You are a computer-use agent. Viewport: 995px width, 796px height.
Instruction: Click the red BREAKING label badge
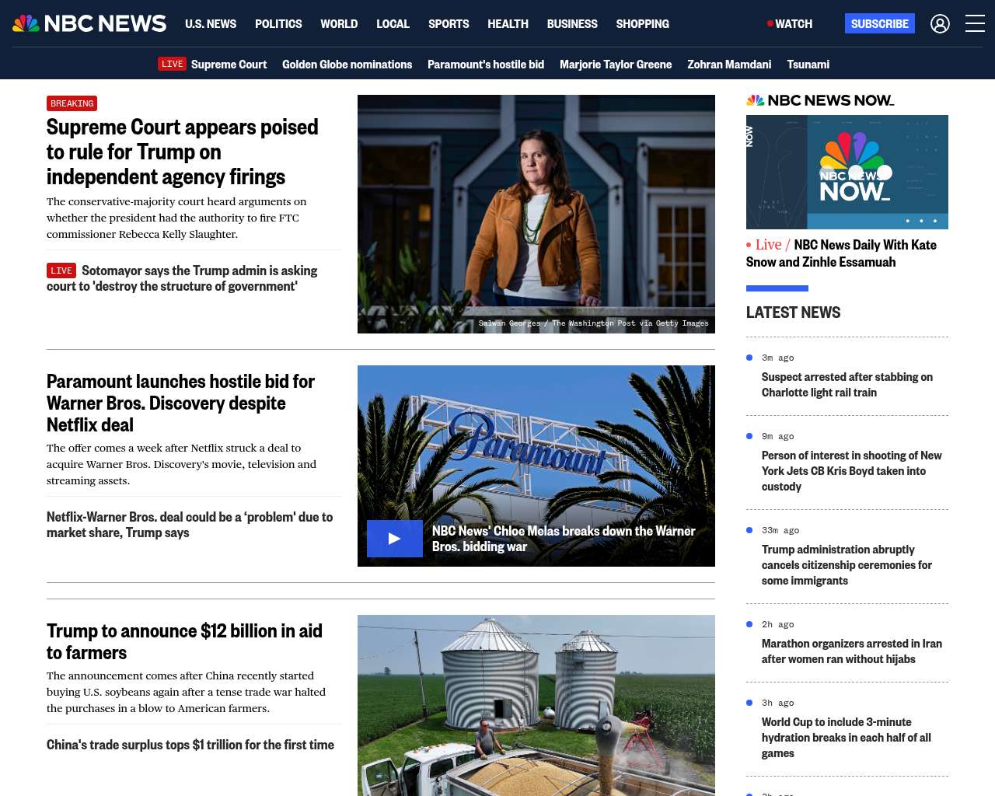coord(72,103)
